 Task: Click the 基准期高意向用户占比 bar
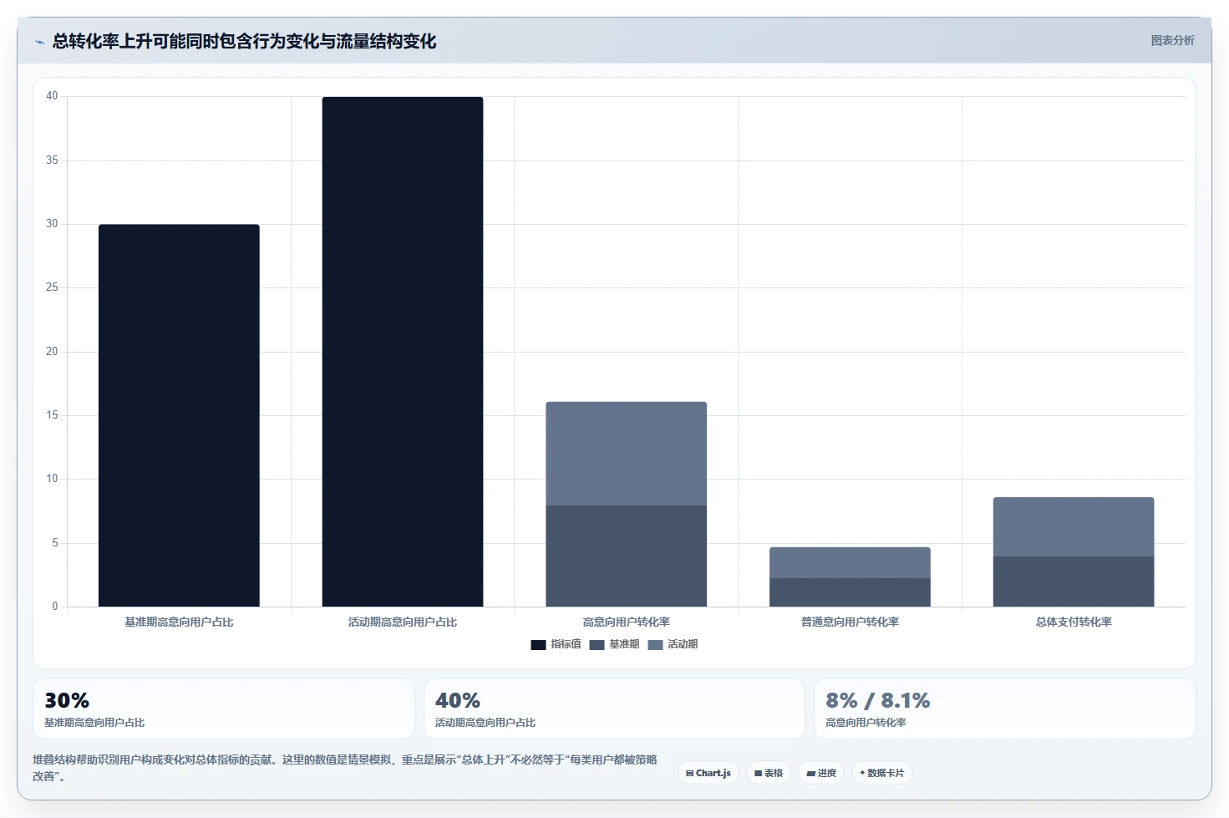coord(179,415)
